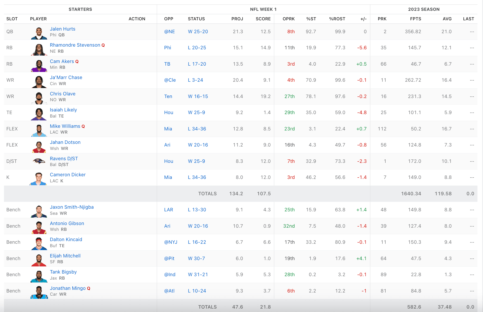Click the @NE opponent link
This screenshot has width=483, height=312.
[x=169, y=32]
